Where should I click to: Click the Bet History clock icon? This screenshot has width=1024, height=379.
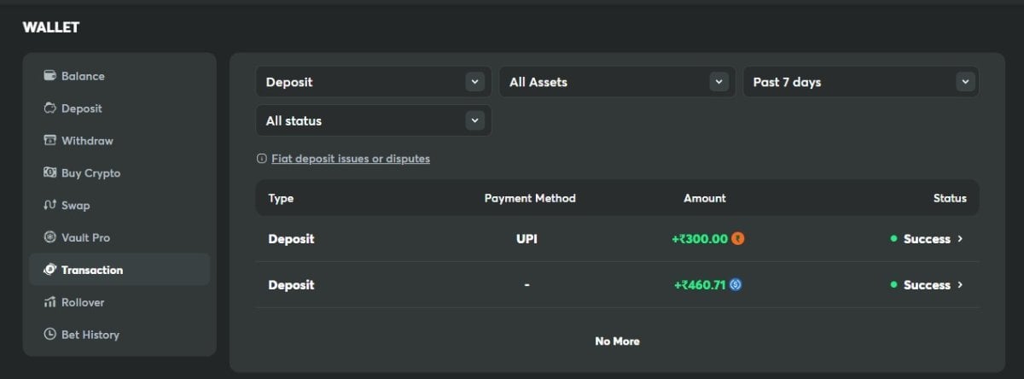(x=49, y=335)
